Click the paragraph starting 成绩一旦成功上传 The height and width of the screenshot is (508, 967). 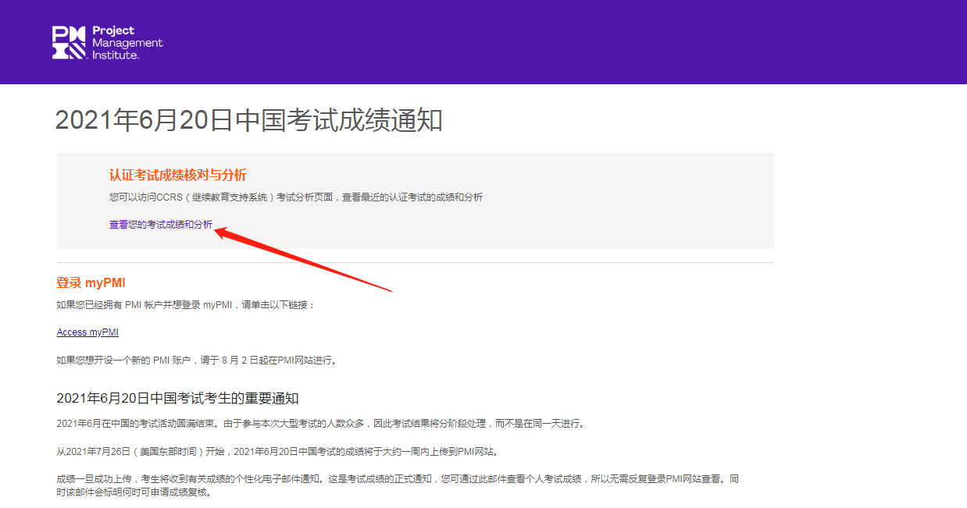click(x=398, y=486)
